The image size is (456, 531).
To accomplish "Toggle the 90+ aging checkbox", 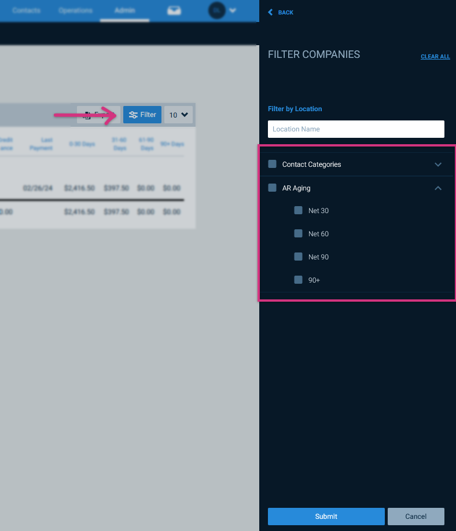I will tap(298, 280).
